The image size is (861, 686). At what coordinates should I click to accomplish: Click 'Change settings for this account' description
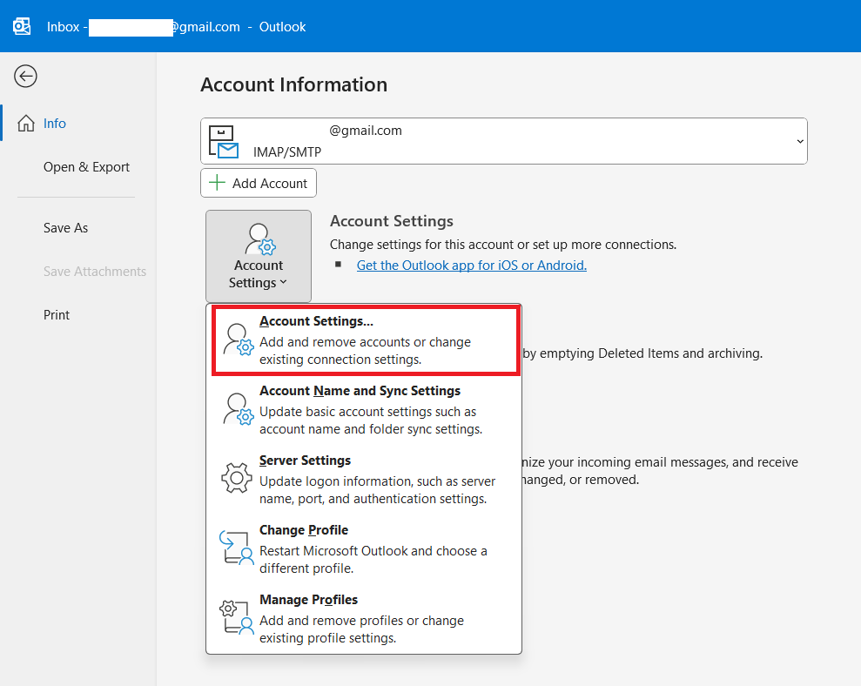tap(503, 245)
